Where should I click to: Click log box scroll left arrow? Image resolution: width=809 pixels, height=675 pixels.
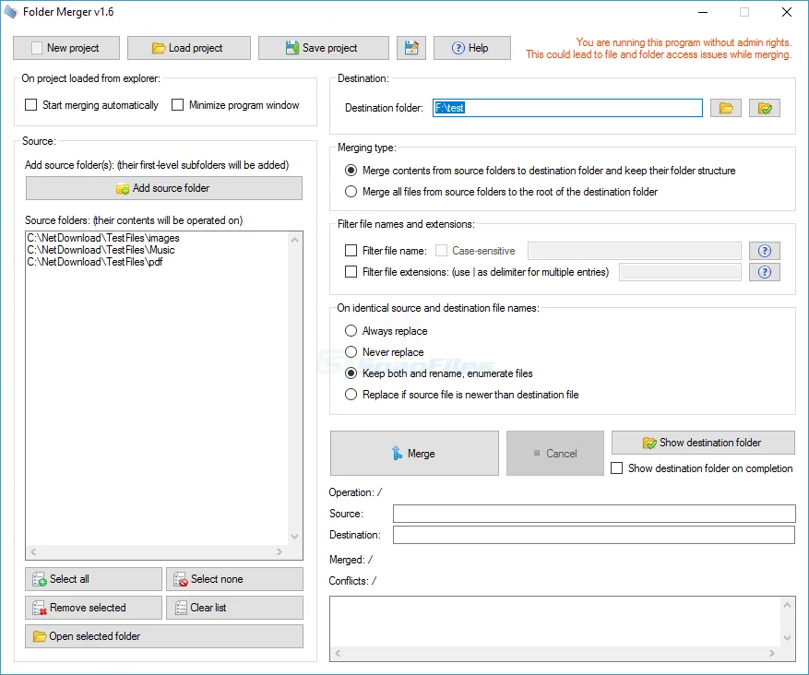tap(338, 654)
